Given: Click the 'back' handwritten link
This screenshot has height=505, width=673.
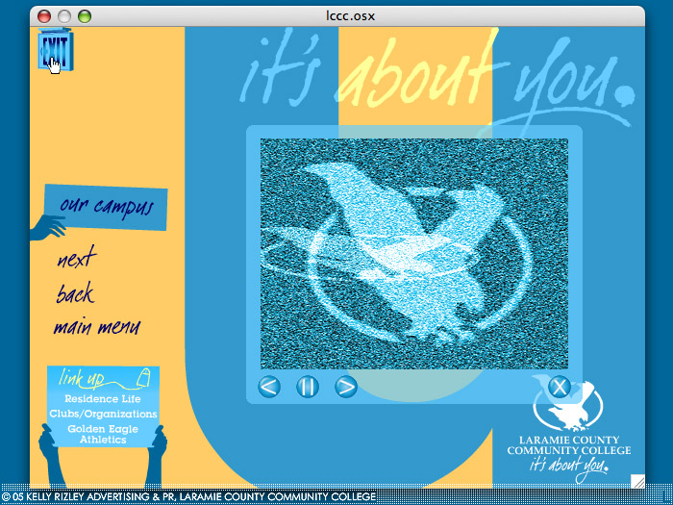Looking at the screenshot, I should [x=75, y=293].
